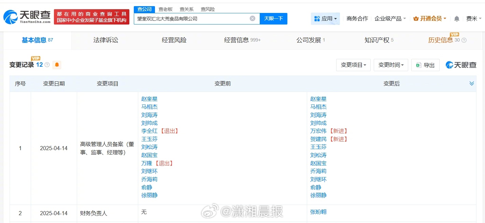The height and width of the screenshot is (223, 485).
Task: Click 变更项目 column header in table
Action: pos(108,84)
